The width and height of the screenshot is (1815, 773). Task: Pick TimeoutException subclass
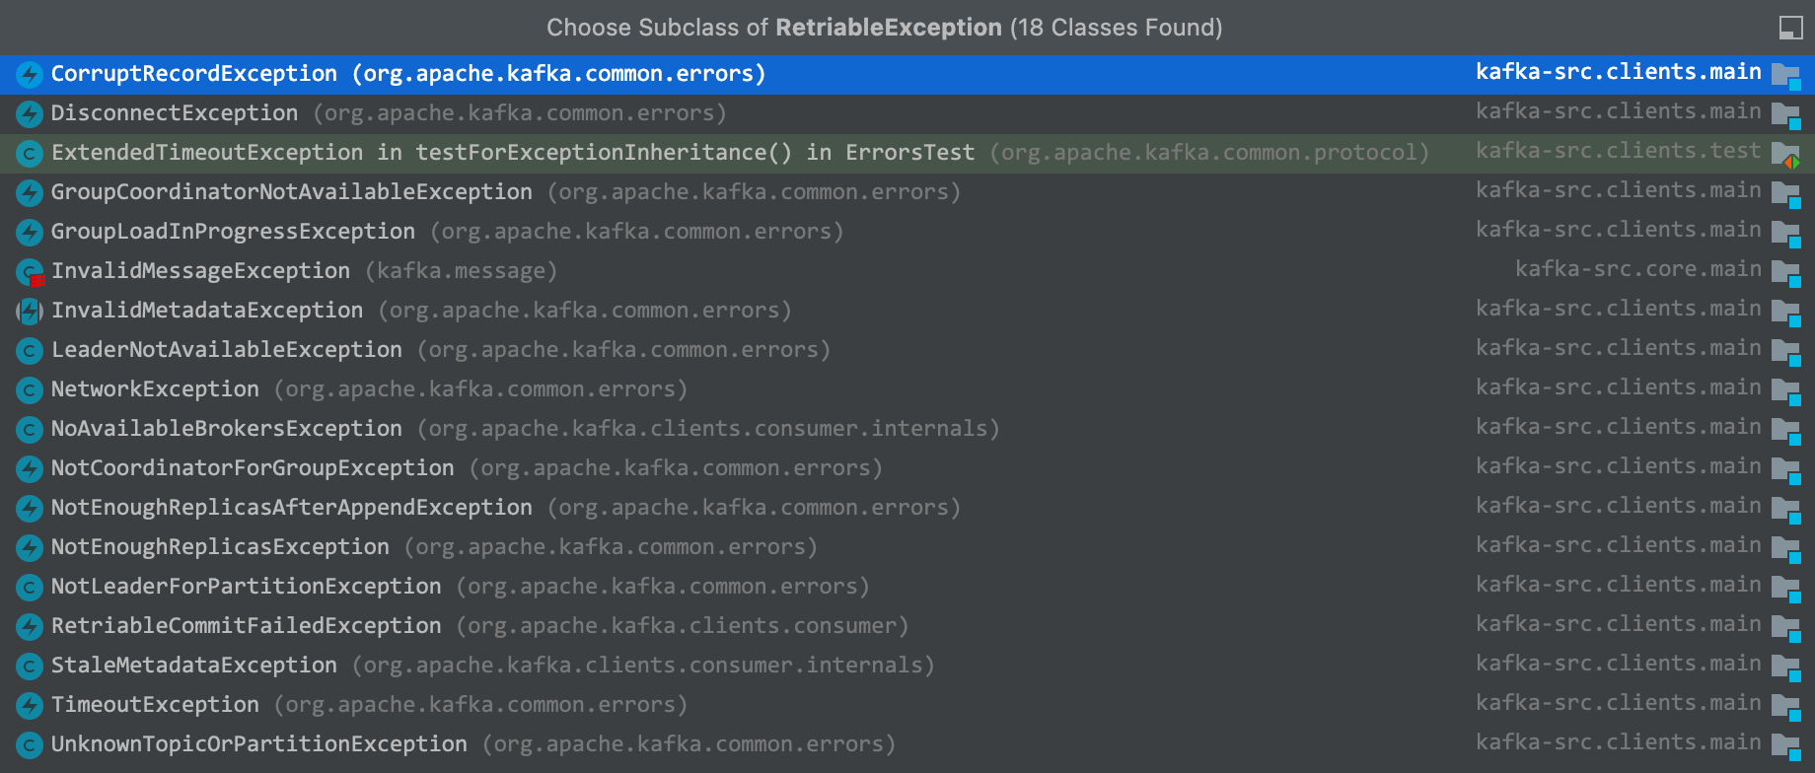[907, 705]
